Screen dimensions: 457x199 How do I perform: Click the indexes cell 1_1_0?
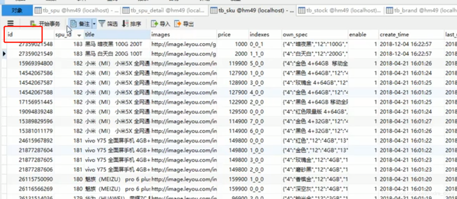click(x=265, y=54)
